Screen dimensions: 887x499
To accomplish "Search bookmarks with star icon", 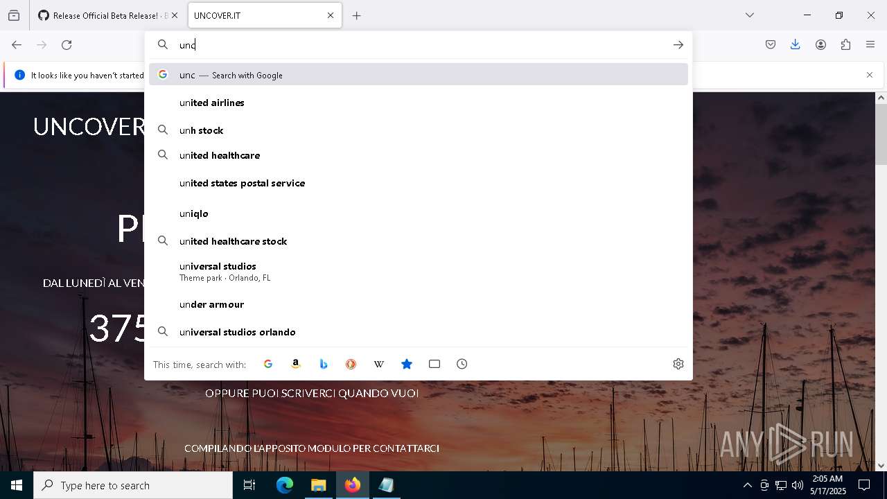I will point(407,364).
